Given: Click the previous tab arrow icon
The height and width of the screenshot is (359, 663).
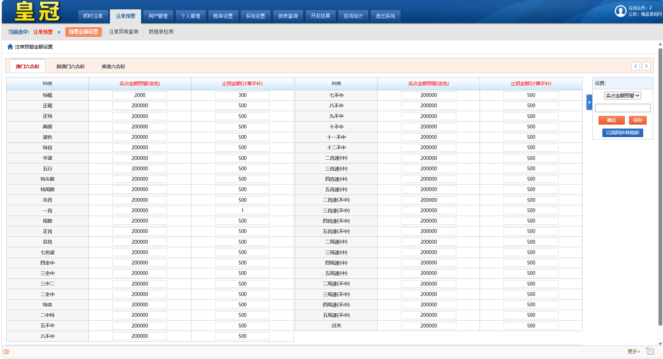Looking at the screenshot, I should pyautogui.click(x=635, y=66).
